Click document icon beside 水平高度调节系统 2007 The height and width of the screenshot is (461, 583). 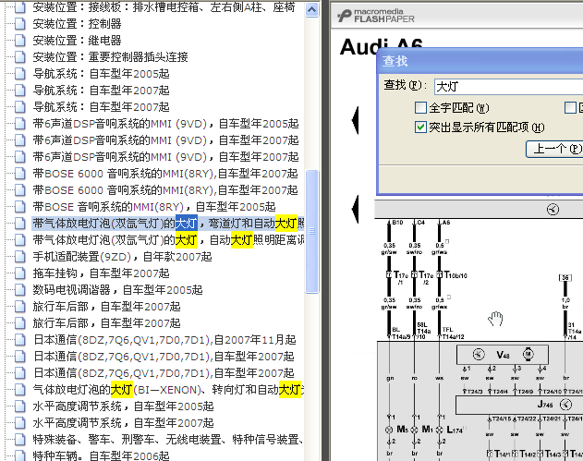coord(19,423)
